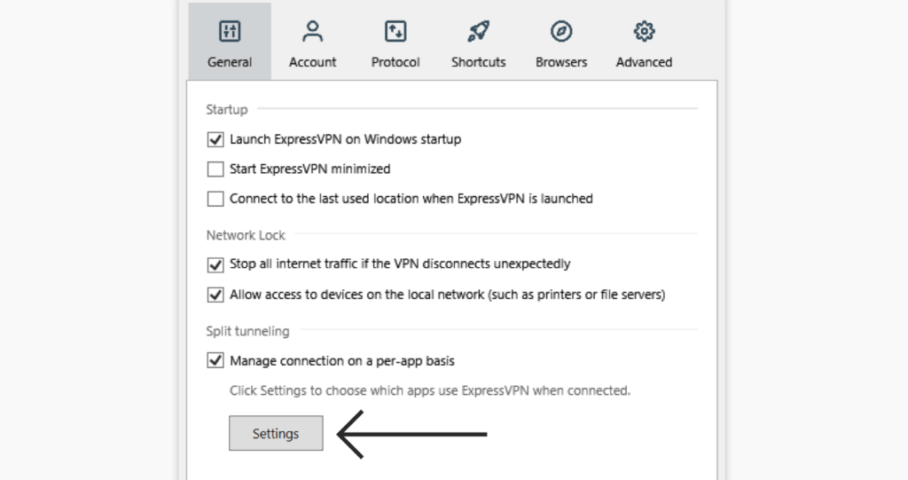Click the Advanced gear icon
The height and width of the screenshot is (480, 908).
(644, 32)
